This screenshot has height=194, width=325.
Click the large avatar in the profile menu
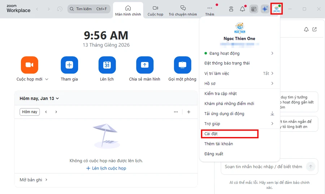tap(240, 28)
